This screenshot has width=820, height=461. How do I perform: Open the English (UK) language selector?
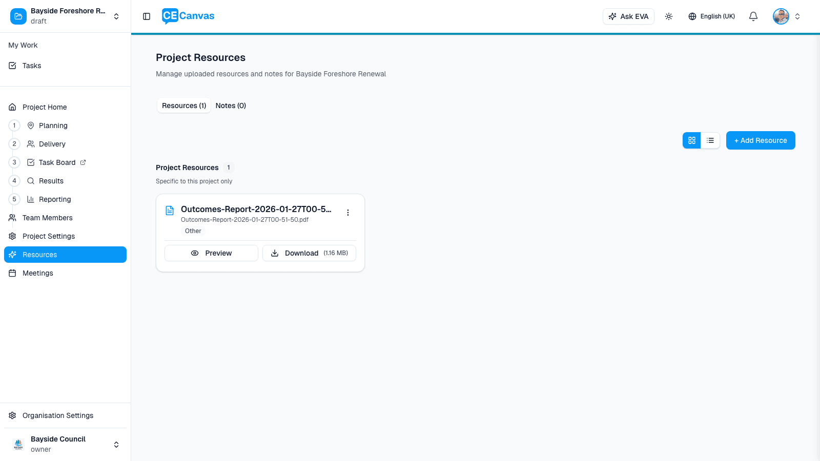tap(711, 16)
